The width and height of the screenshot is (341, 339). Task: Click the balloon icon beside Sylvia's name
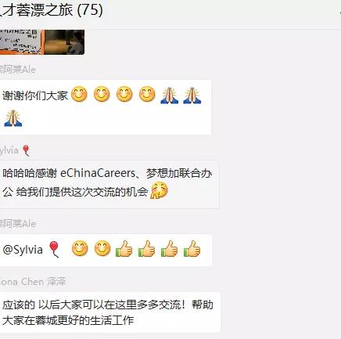pos(26,150)
